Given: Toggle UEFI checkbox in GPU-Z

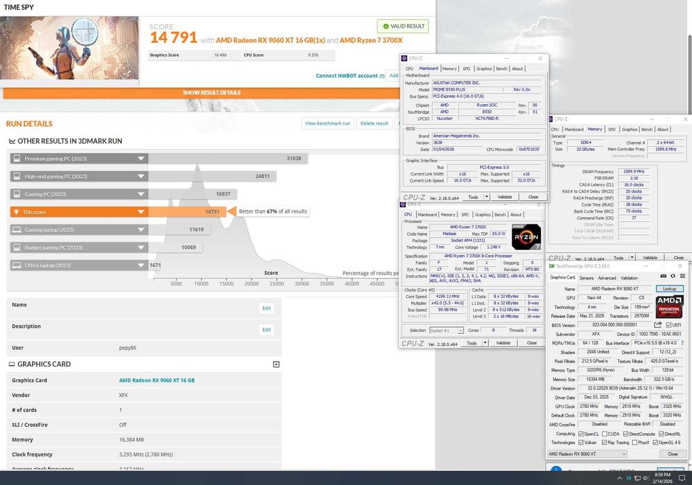Looking at the screenshot, I should tap(669, 325).
